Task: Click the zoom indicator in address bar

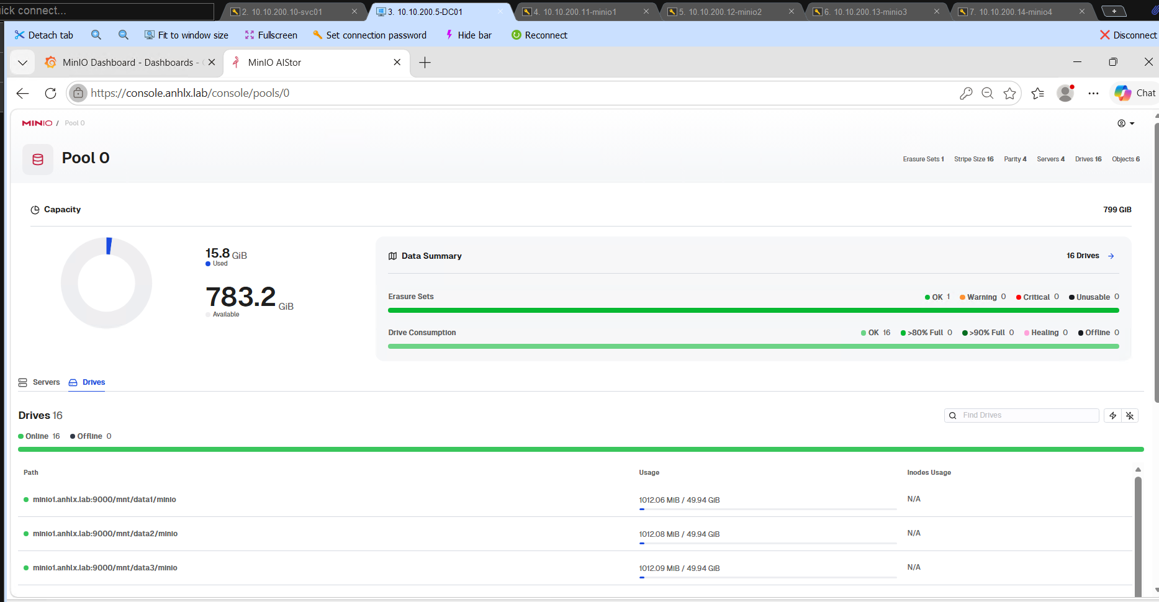Action: coord(988,93)
